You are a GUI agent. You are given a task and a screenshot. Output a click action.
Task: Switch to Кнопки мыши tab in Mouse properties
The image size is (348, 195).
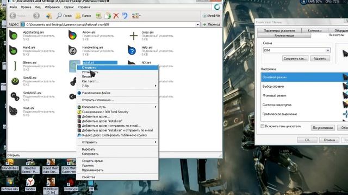[284, 35]
